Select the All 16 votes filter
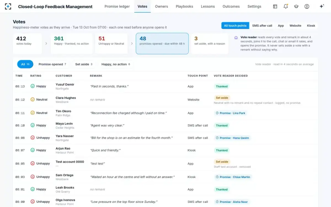Viewport: 331px width, 207px height. 25,64
